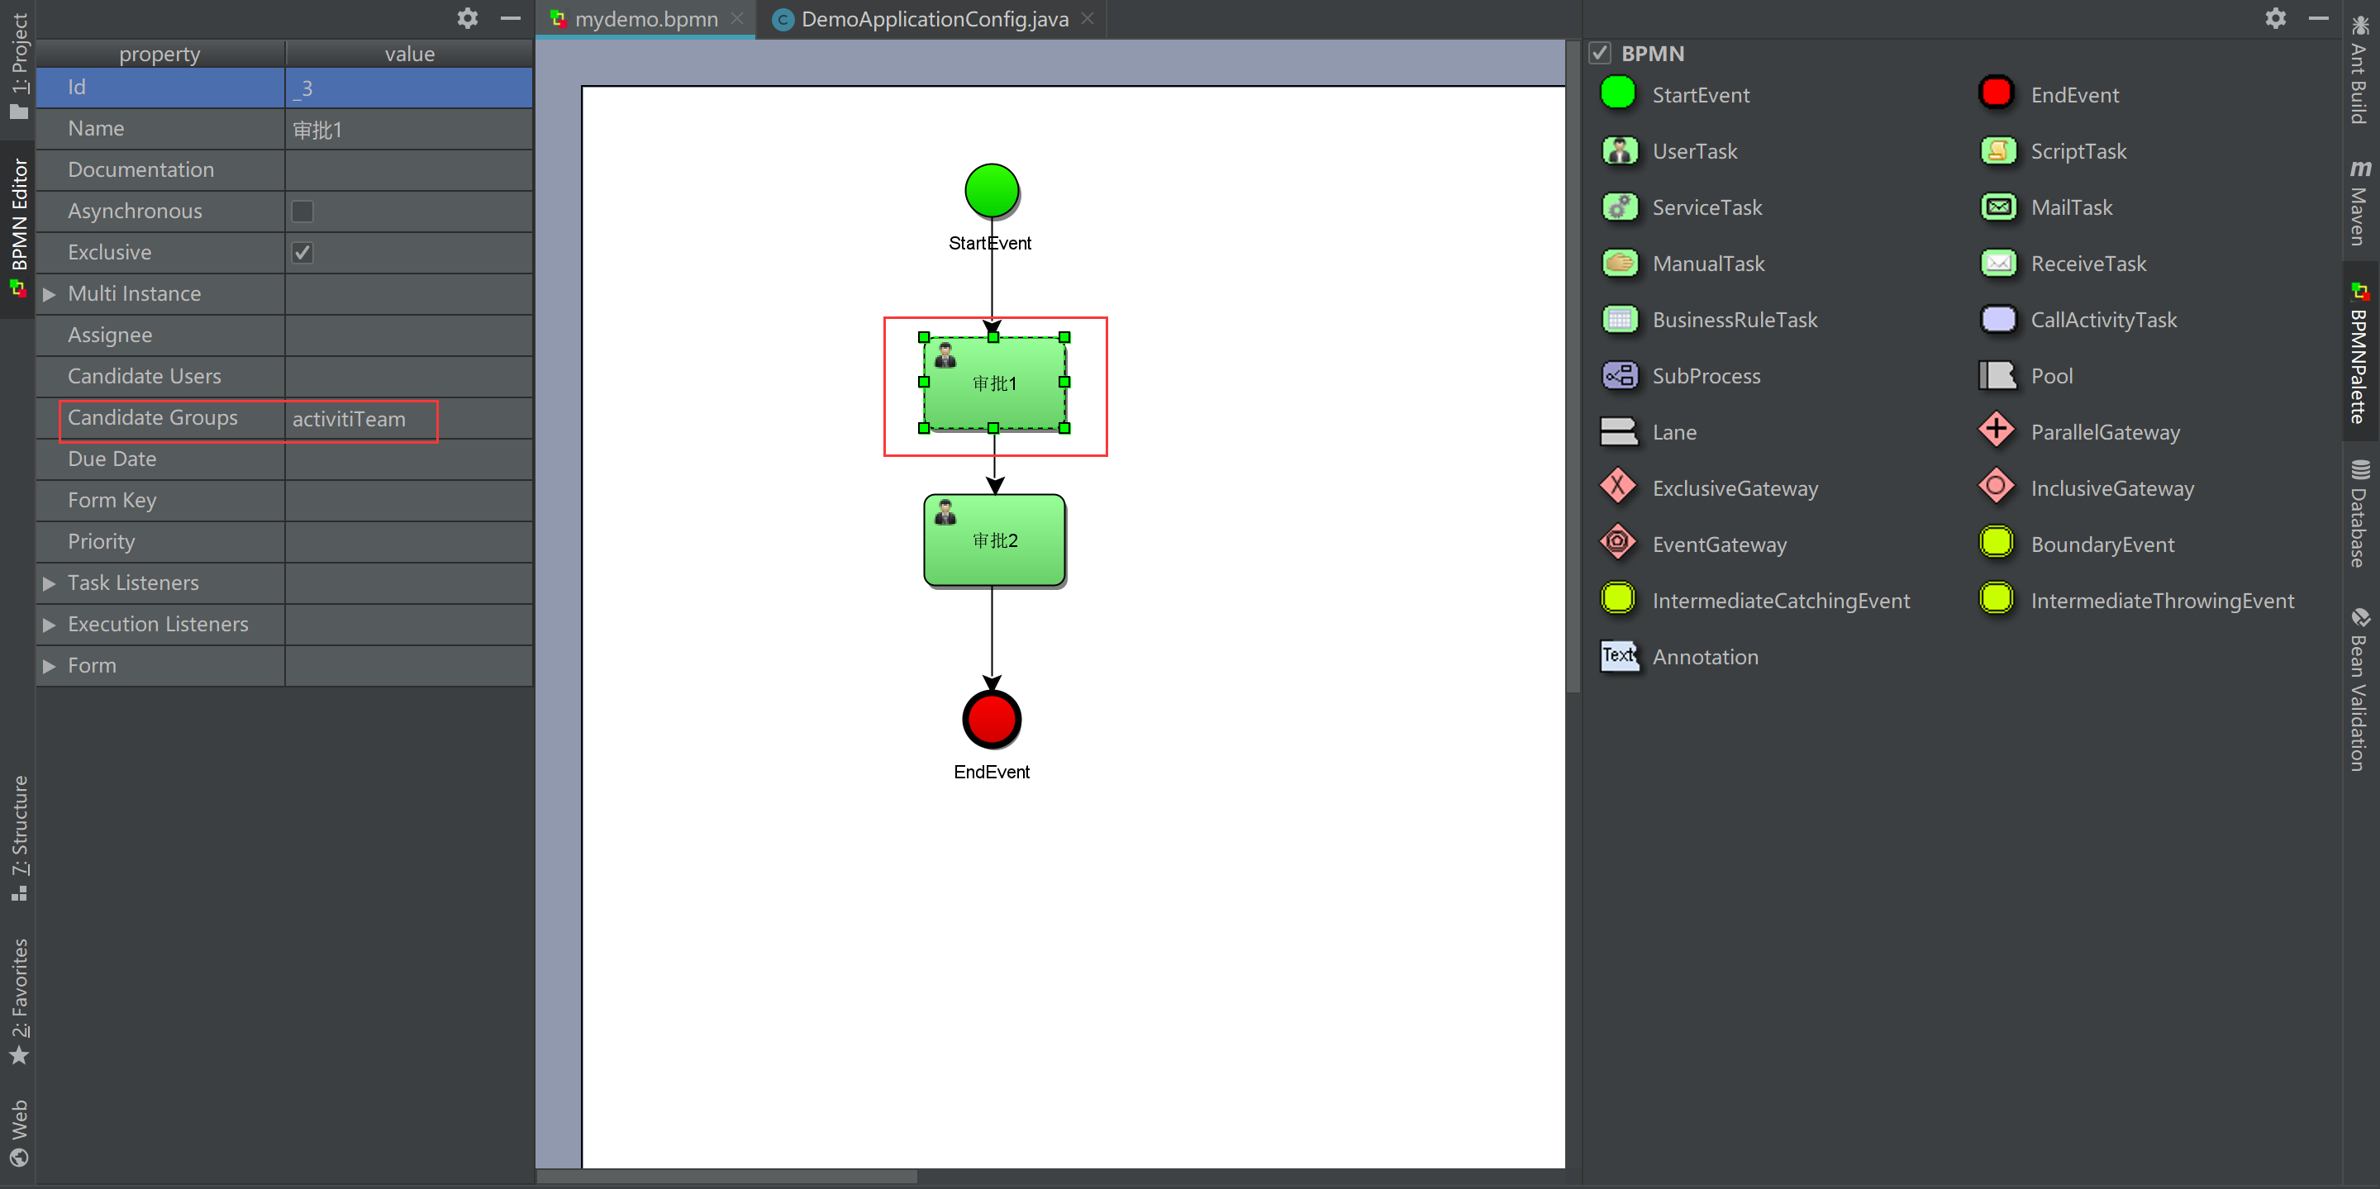The height and width of the screenshot is (1189, 2380).
Task: Click the canvas horizontal scrollbar
Action: (726, 1176)
